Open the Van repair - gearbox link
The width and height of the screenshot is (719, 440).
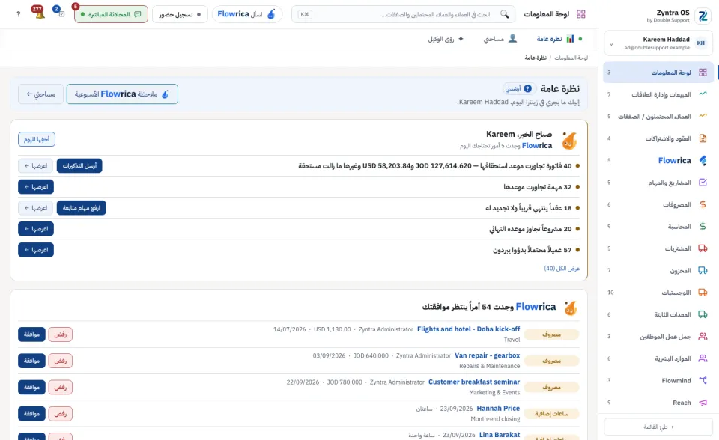487,355
